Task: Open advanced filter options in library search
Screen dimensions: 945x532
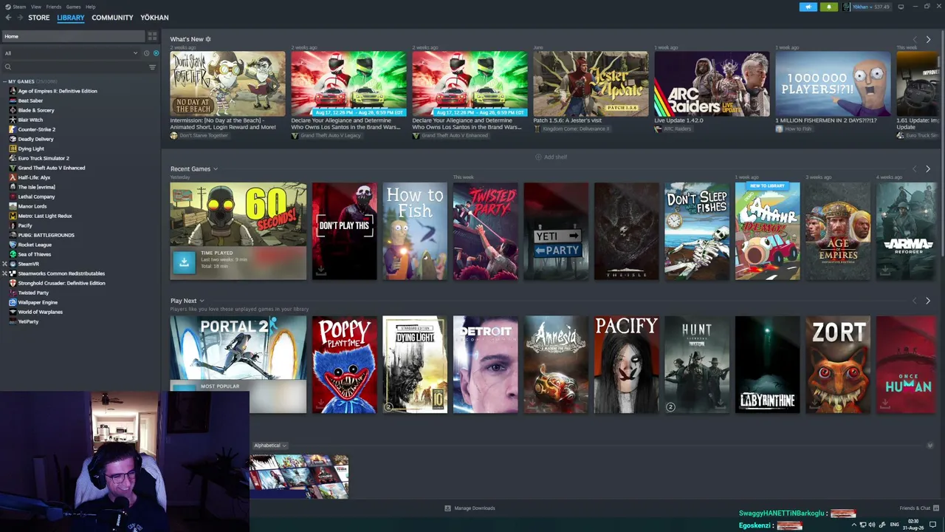Action: point(152,67)
